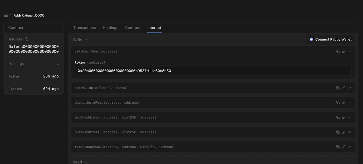This screenshot has width=363, height=164.
Task: Click the token (address) parameter label
Action: [x=90, y=62]
